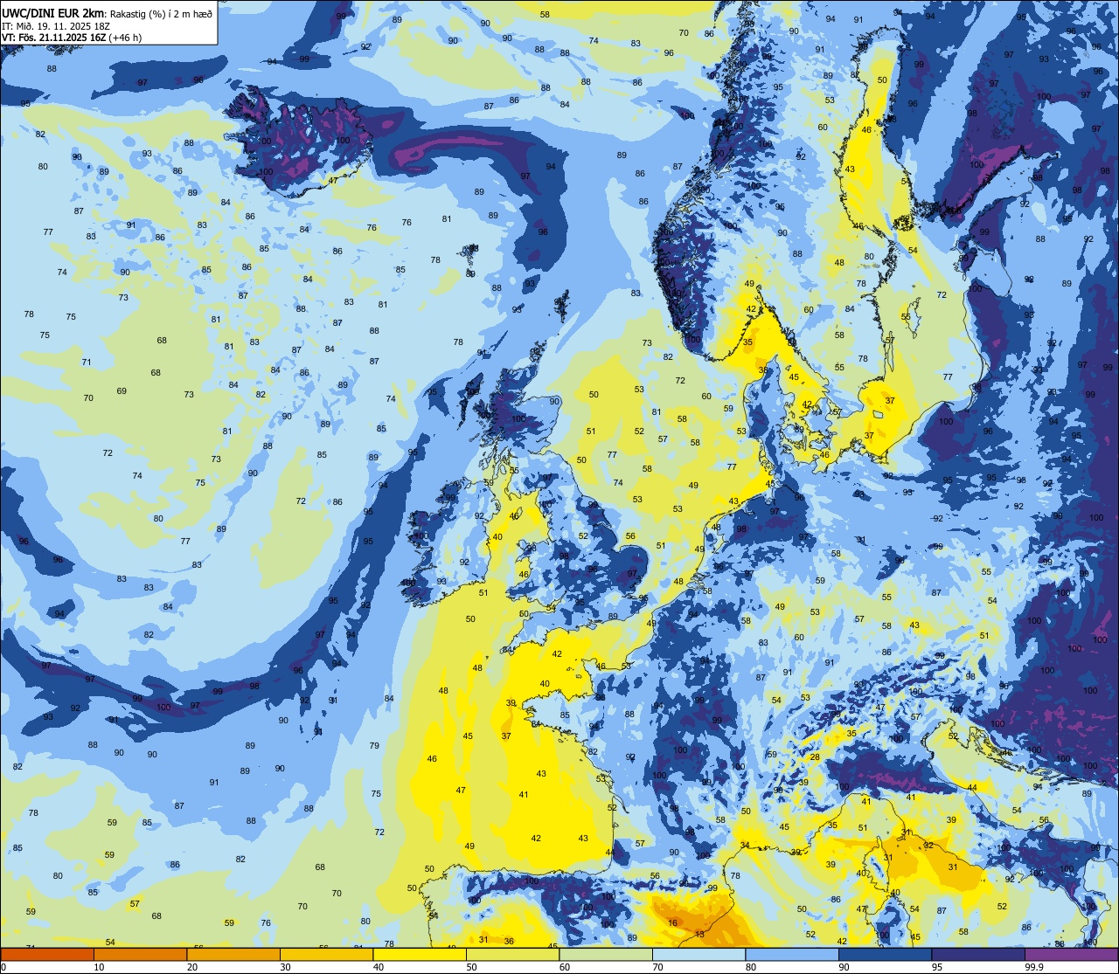
Task: Select the 10–20 orange legend swatch
Action: tap(140, 954)
